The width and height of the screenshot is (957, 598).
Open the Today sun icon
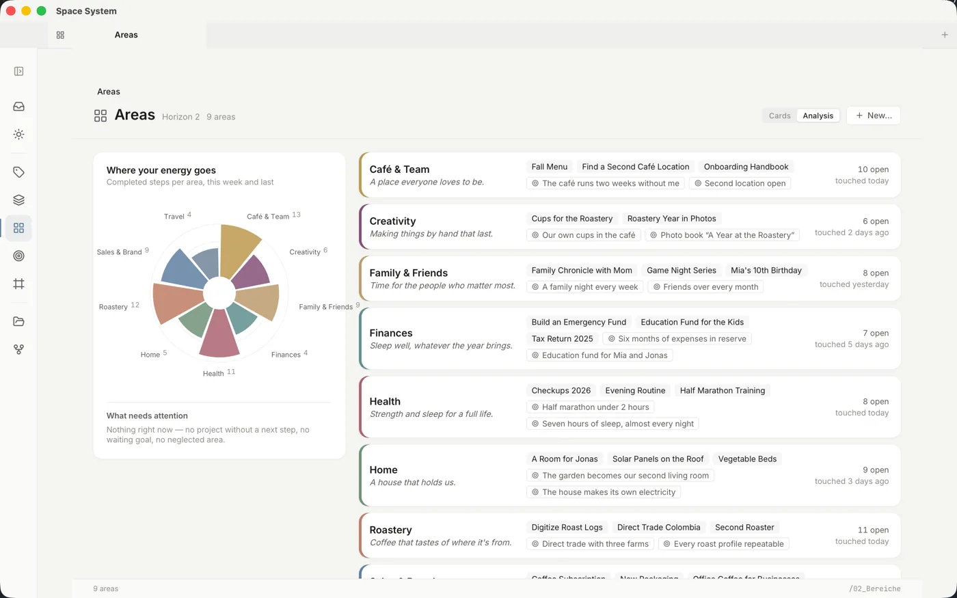point(18,135)
